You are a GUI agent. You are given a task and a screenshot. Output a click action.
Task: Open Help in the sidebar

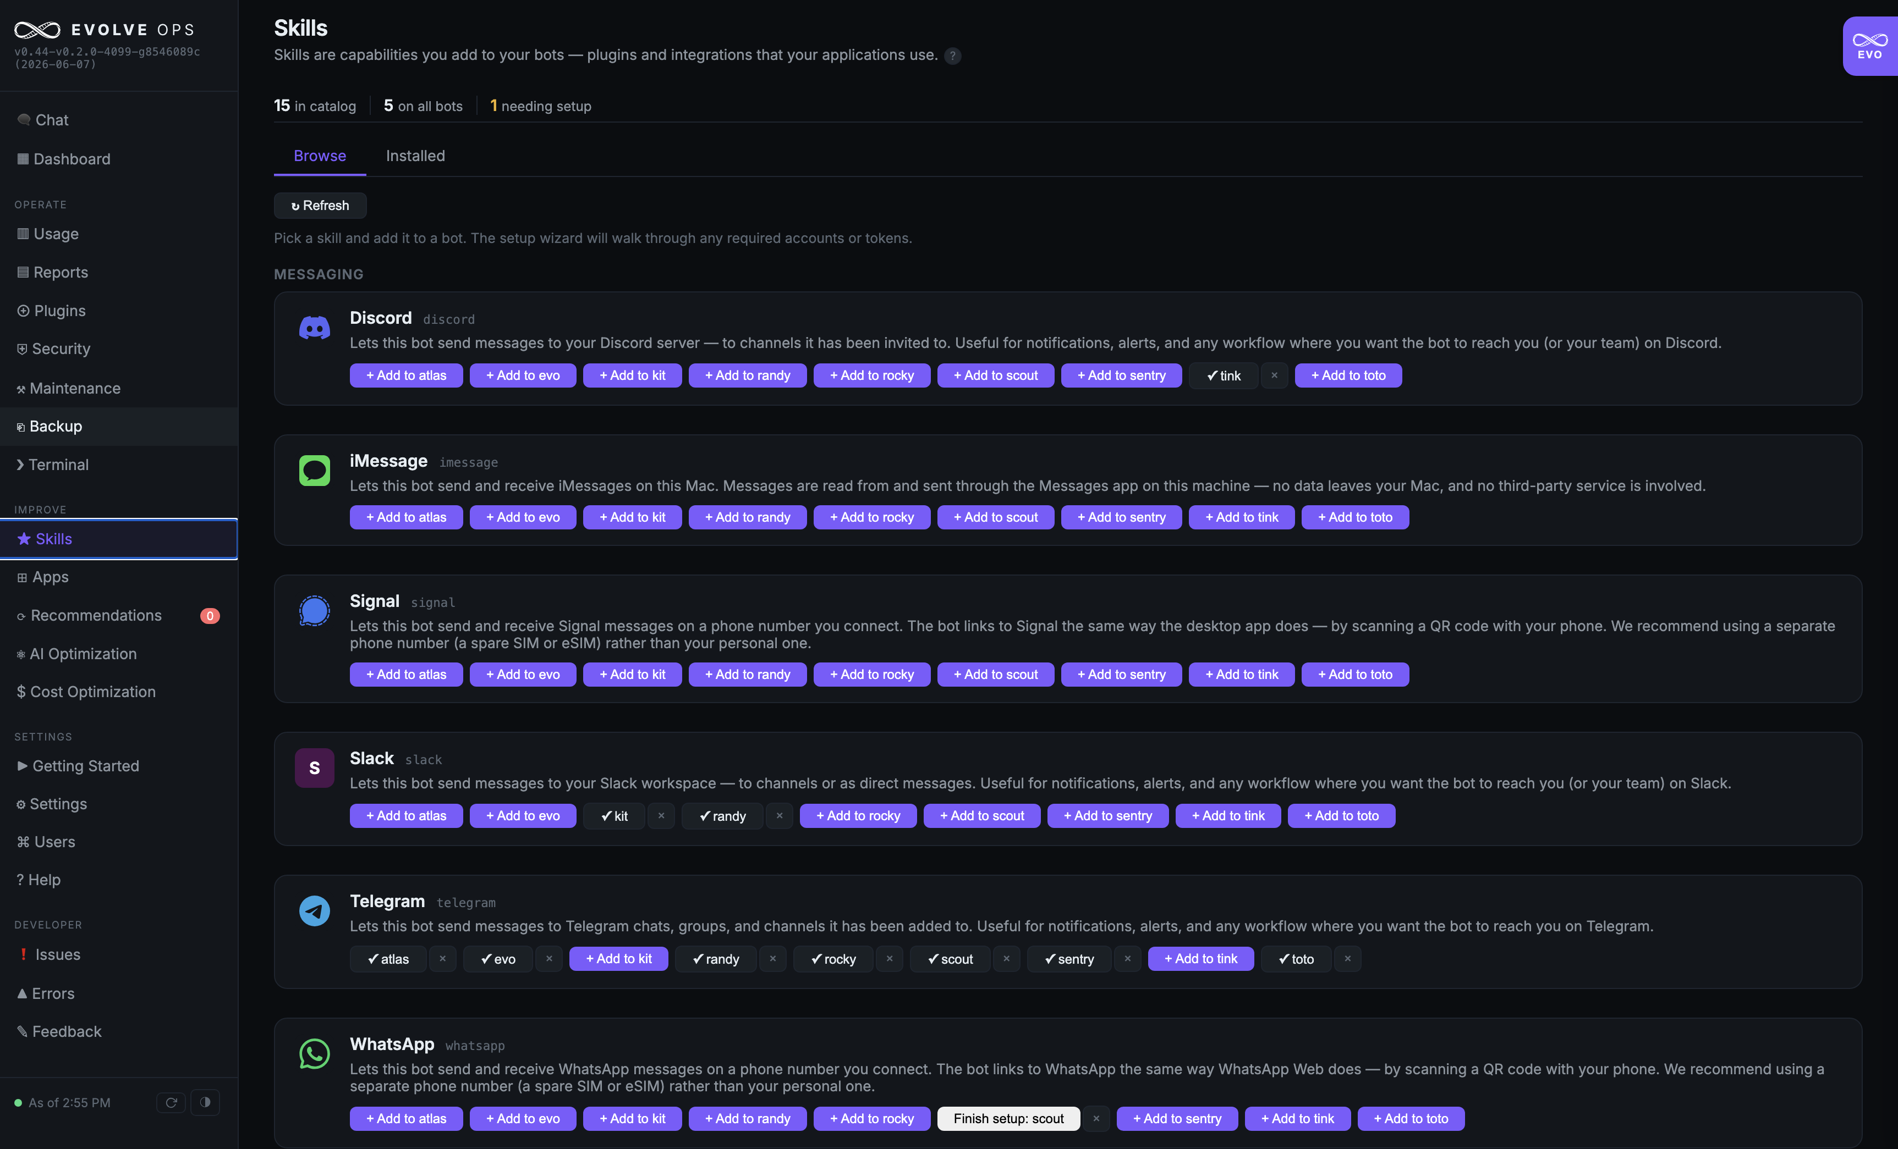pyautogui.click(x=119, y=880)
